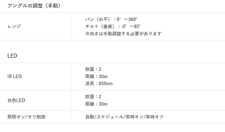Click the 85° value in the tilt line
This screenshot has height=132, width=225.
[x=135, y=27]
